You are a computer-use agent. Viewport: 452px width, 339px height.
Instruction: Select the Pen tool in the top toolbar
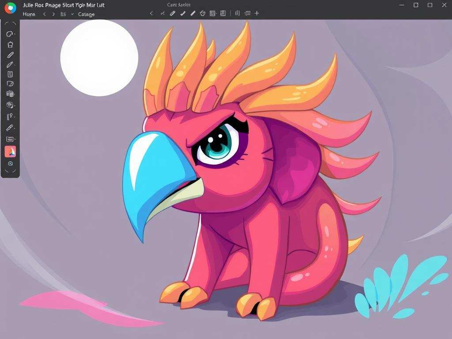click(x=173, y=13)
